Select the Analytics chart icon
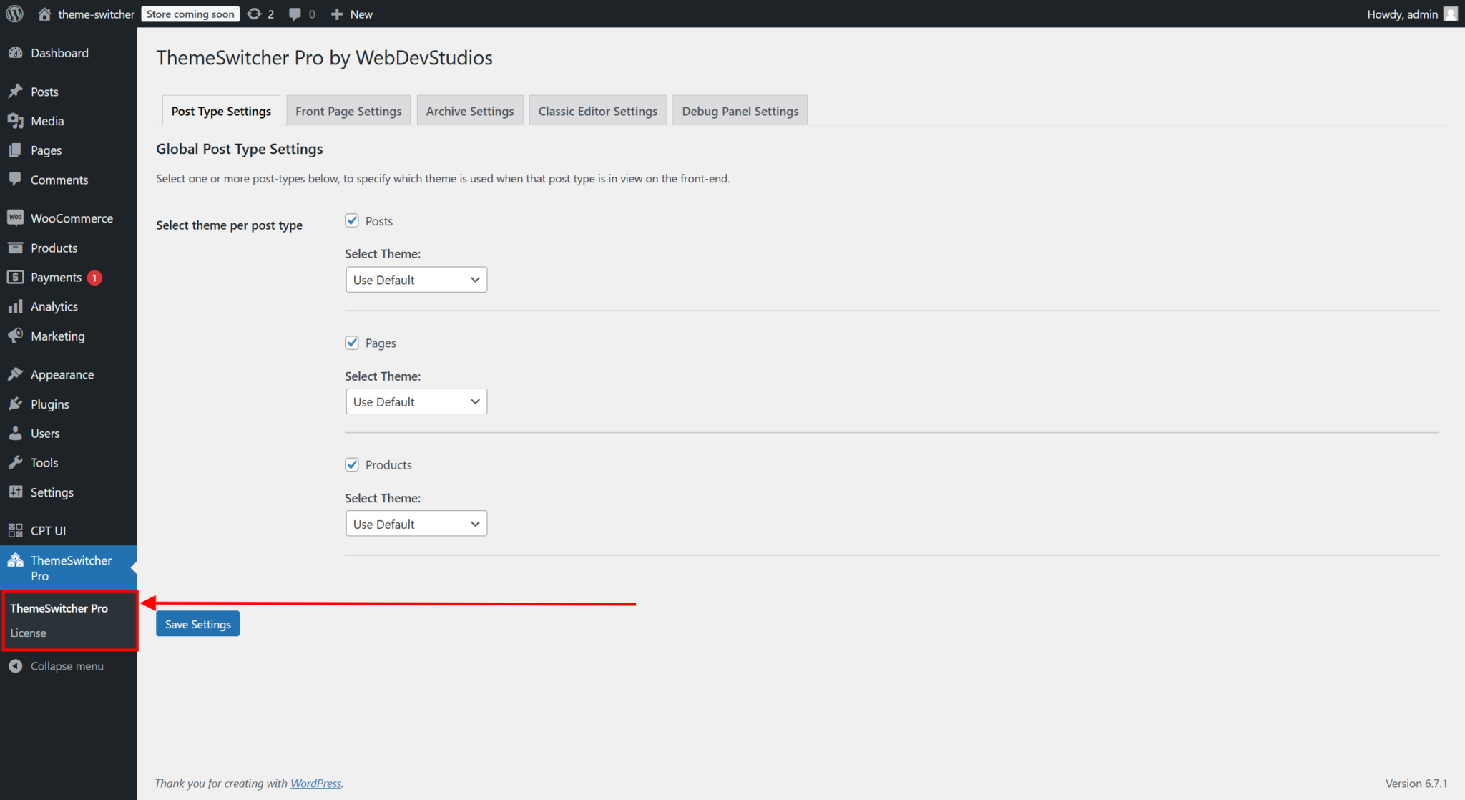This screenshot has width=1465, height=800. tap(16, 306)
